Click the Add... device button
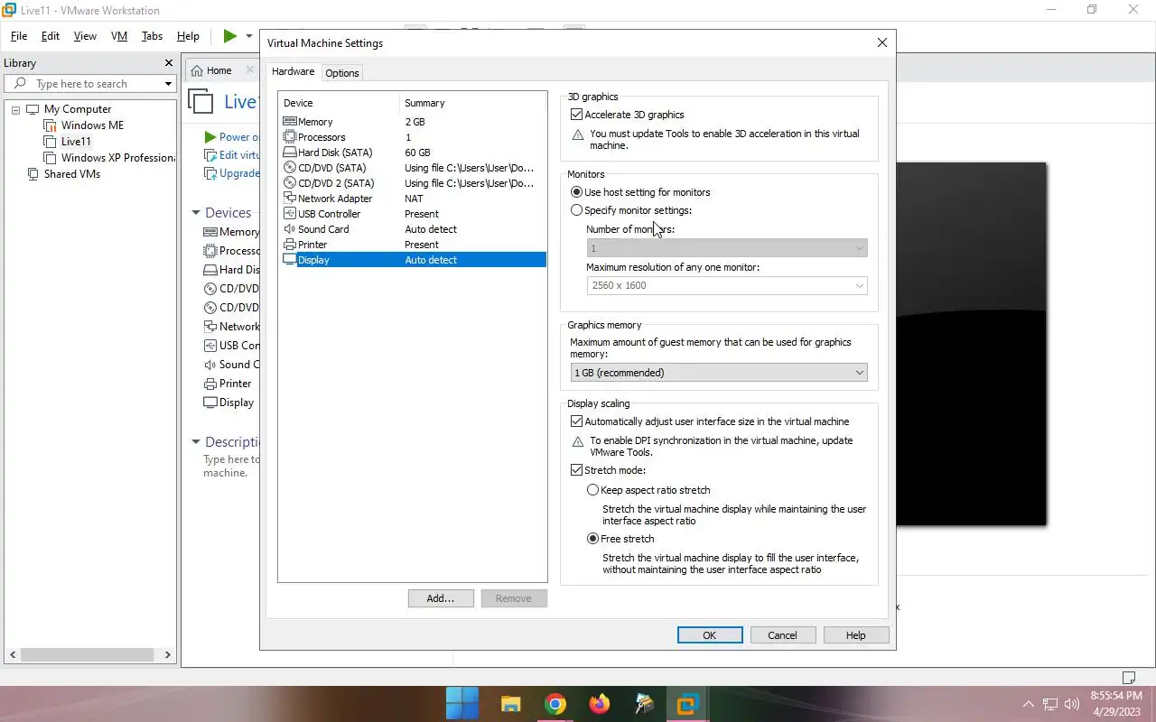Image resolution: width=1156 pixels, height=722 pixels. click(x=441, y=598)
